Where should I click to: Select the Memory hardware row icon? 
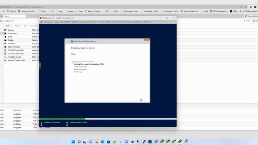pos(5,30)
